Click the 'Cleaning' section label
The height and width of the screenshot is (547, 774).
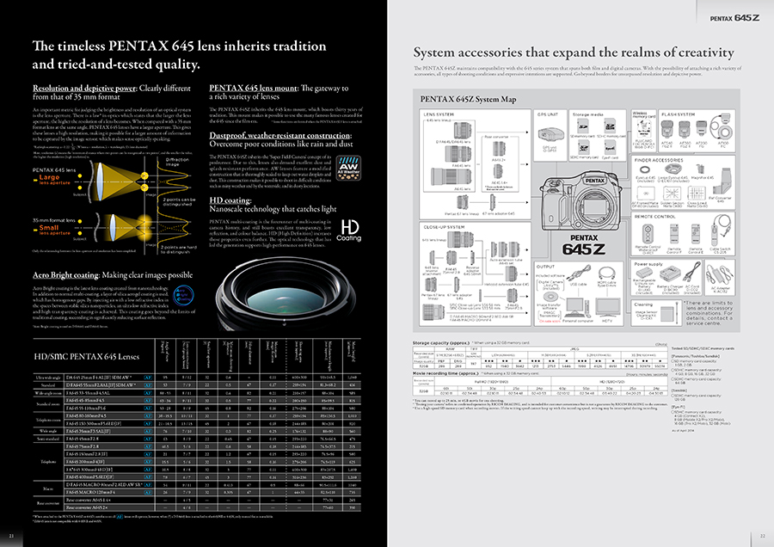tap(643, 304)
